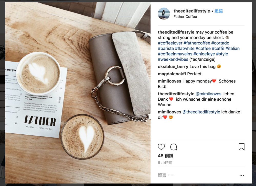Open the #weekendvibes hashtag
The width and height of the screenshot is (256, 186).
click(173, 59)
